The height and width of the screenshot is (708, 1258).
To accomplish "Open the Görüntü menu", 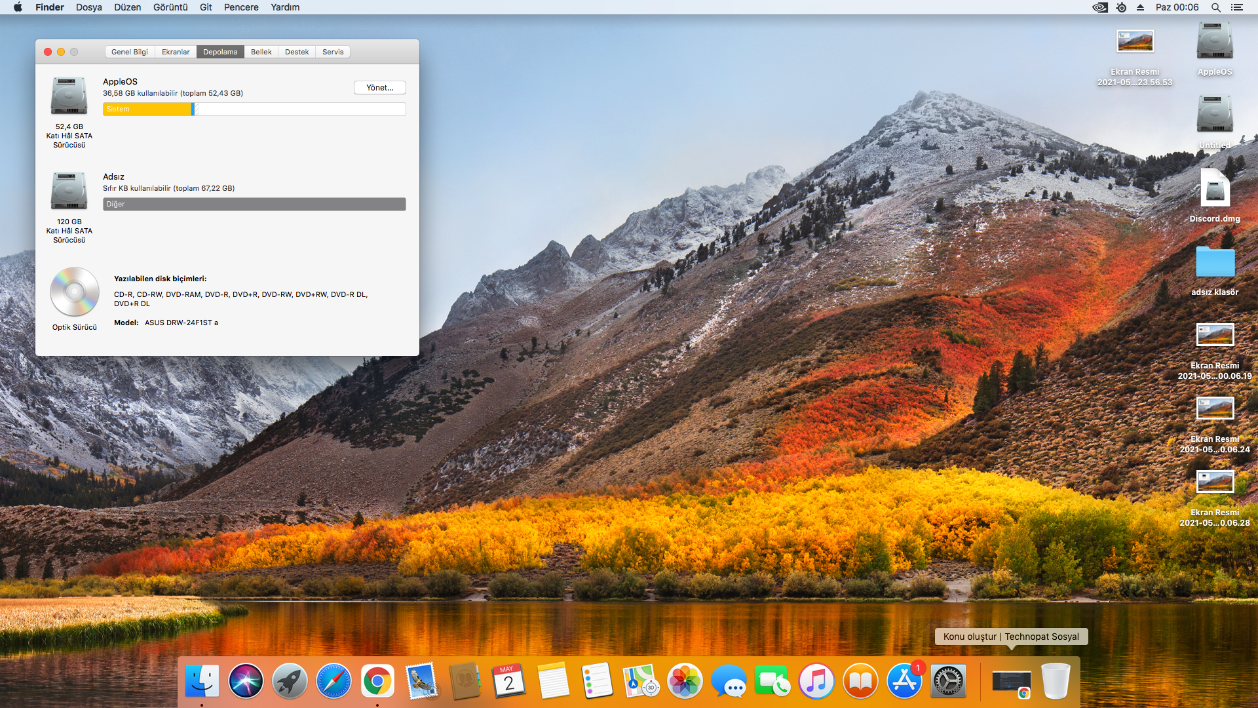I will (x=170, y=7).
